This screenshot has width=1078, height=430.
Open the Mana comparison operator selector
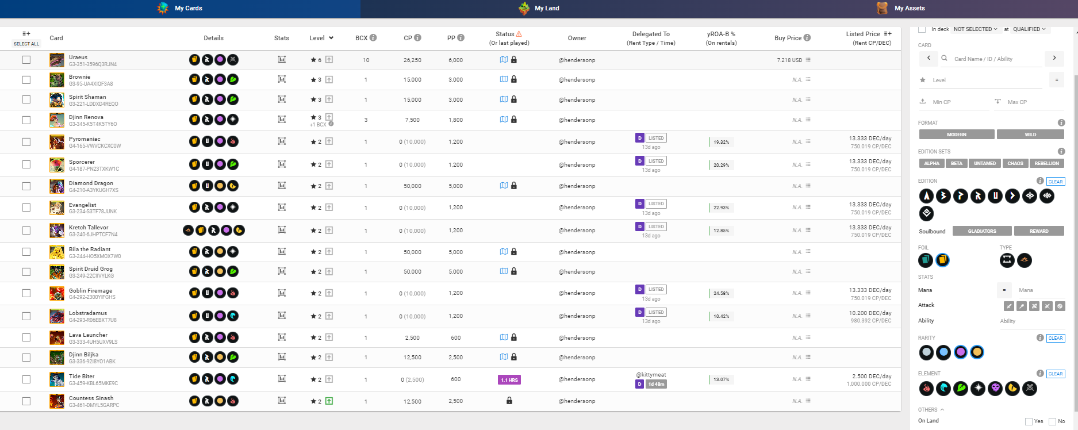point(1004,290)
